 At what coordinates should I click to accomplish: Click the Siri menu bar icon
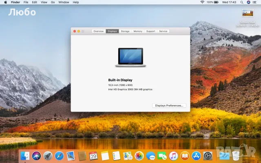coord(248,2)
